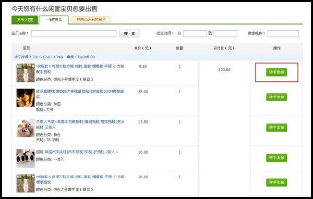This screenshot has width=313, height=199.
Task: Click the 搜索 button
Action: pos(129,33)
